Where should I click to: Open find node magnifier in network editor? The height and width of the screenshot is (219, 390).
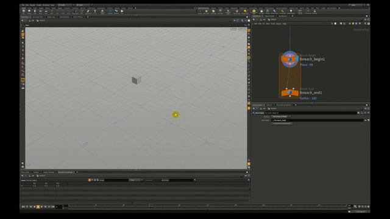365,24
